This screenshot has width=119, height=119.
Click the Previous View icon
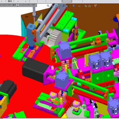(56, 6)
